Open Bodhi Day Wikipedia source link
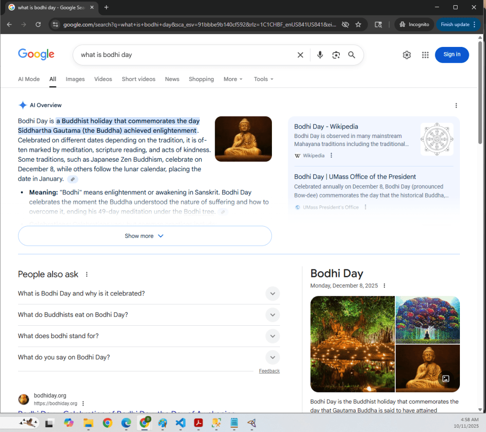The height and width of the screenshot is (432, 486). [326, 127]
